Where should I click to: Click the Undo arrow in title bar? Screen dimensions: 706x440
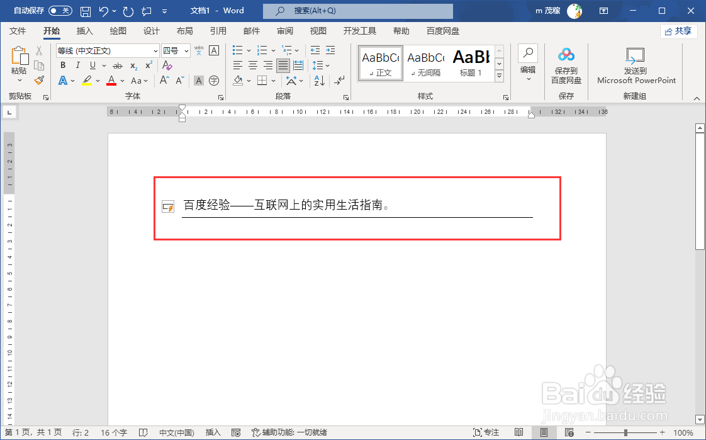[x=104, y=11]
